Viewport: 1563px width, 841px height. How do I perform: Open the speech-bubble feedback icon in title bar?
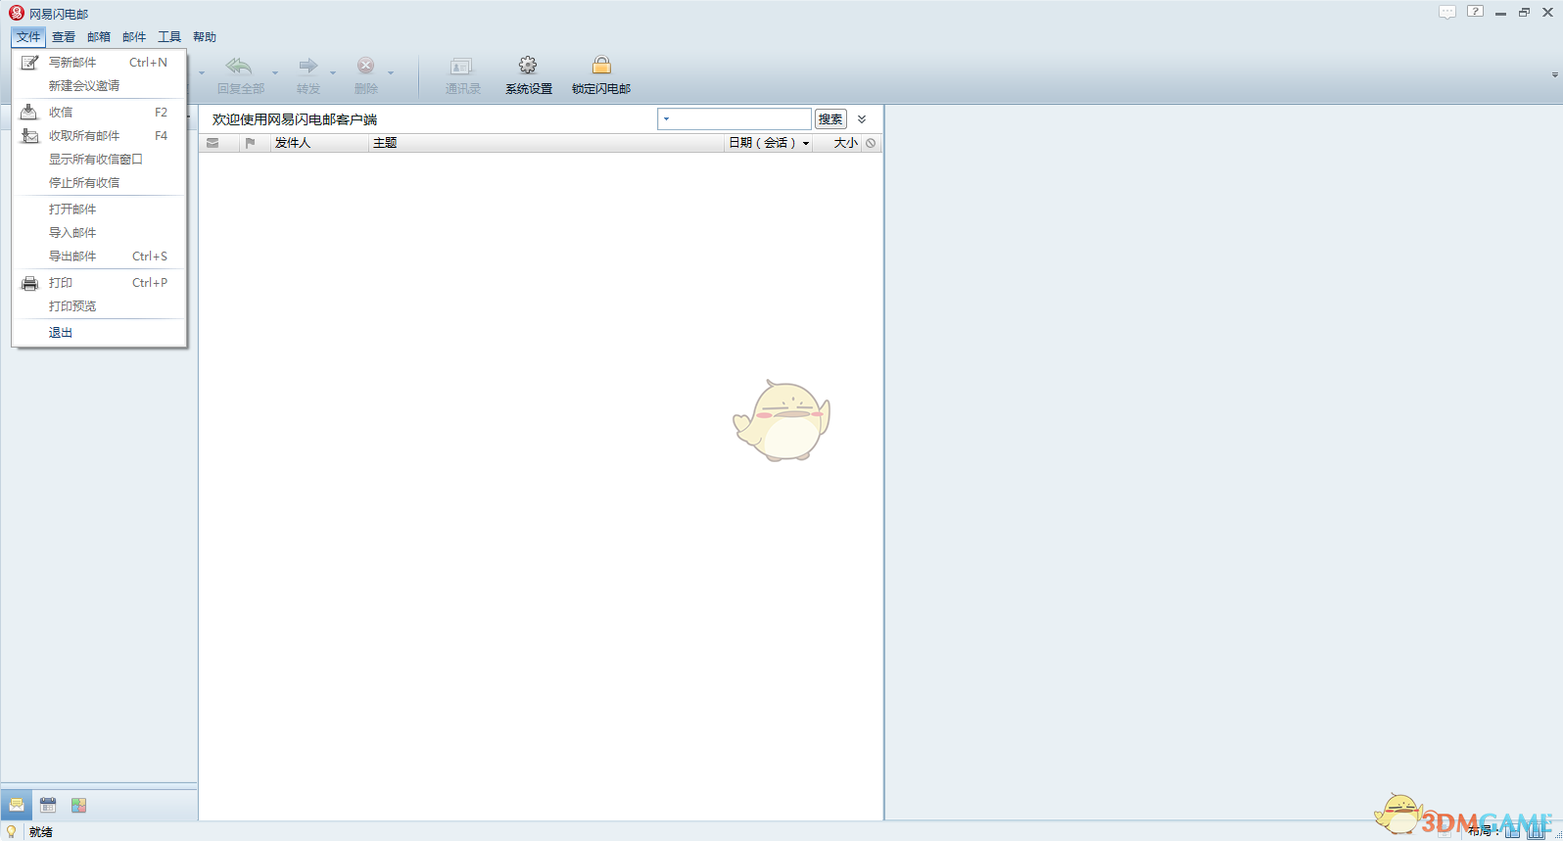[x=1447, y=13]
